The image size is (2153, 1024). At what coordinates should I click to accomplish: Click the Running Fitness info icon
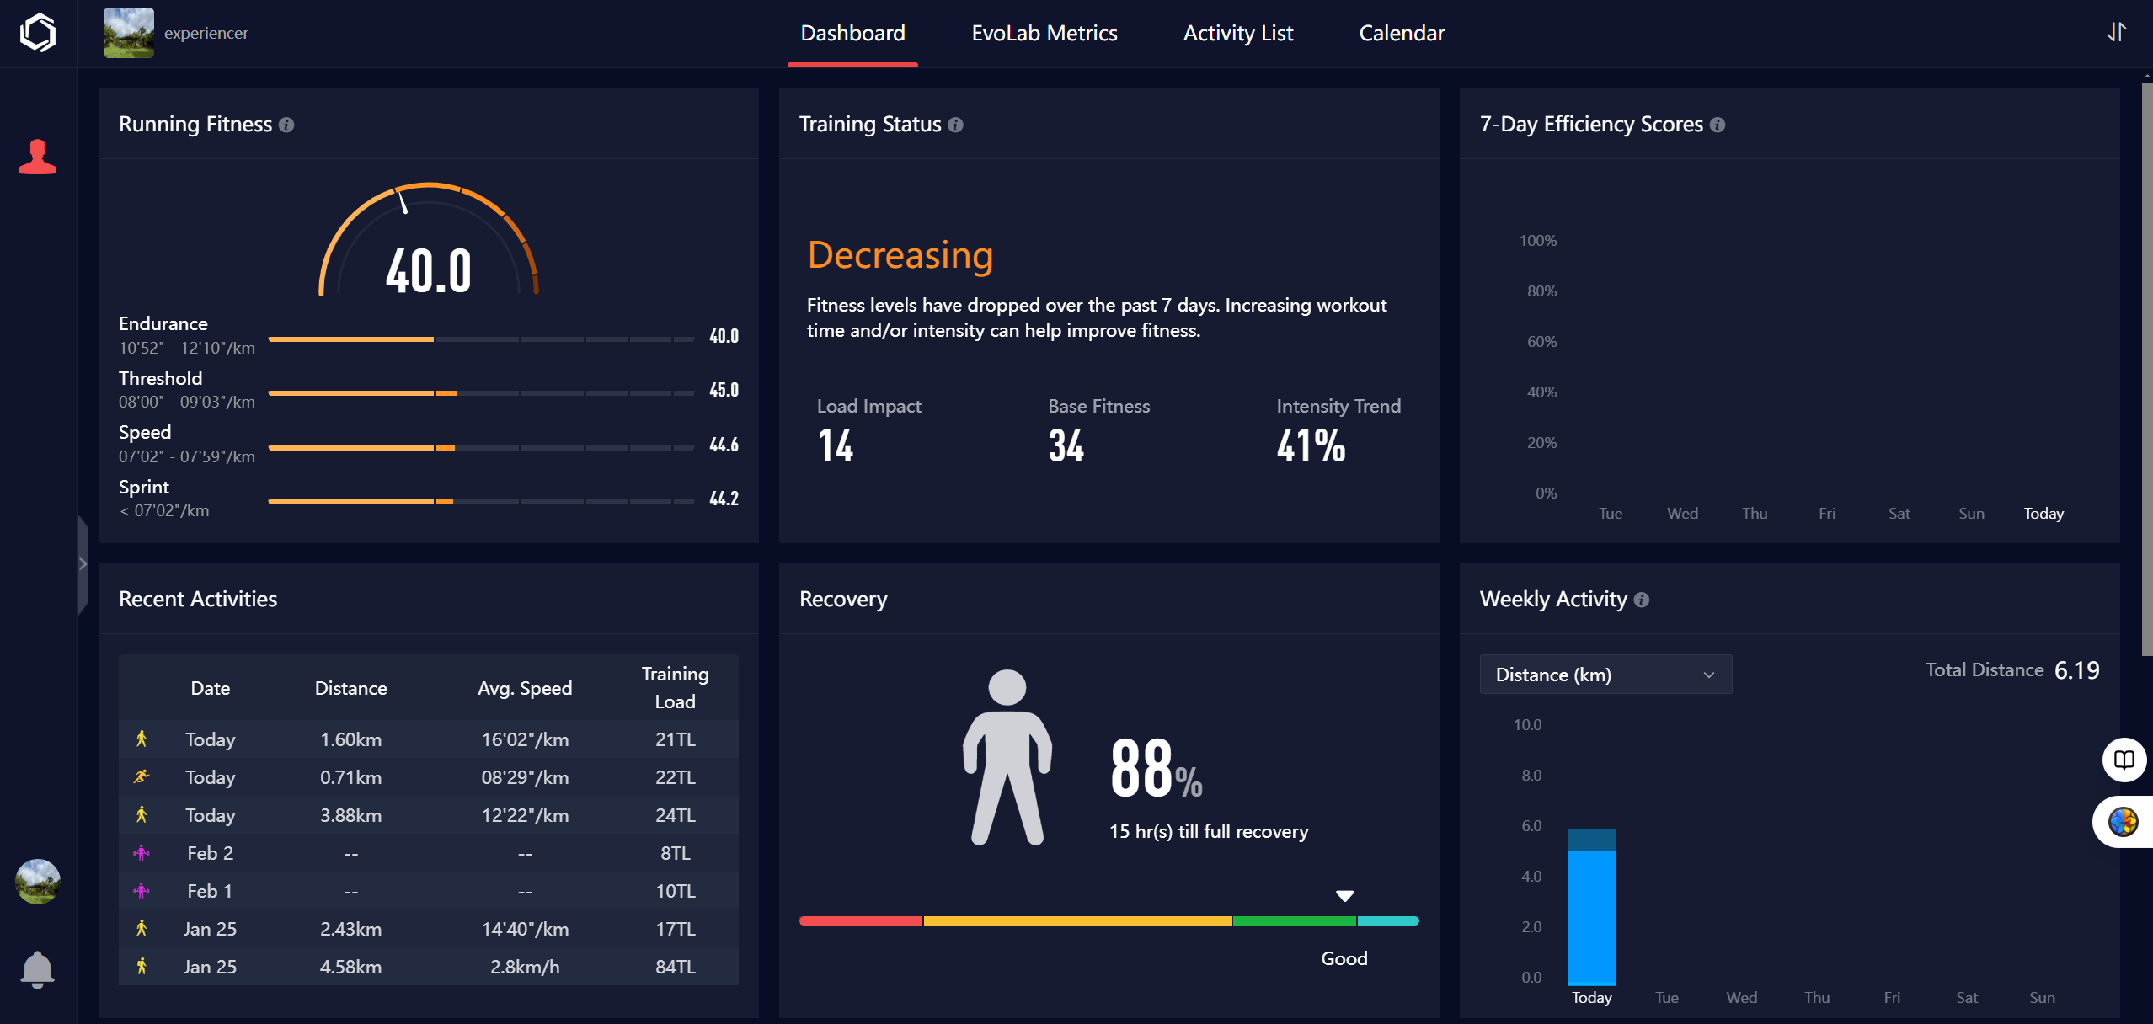286,125
